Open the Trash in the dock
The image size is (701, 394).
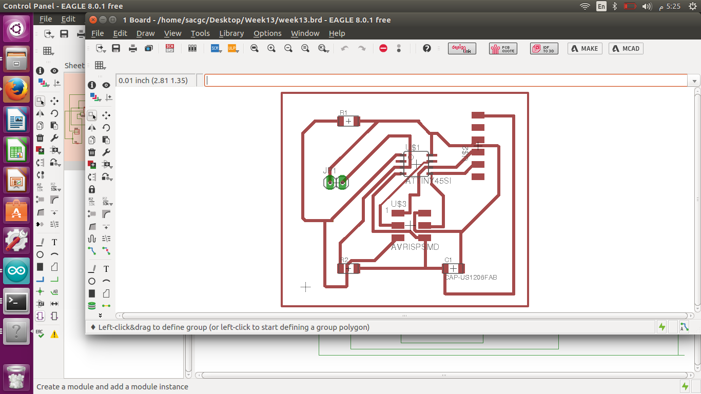click(x=16, y=378)
